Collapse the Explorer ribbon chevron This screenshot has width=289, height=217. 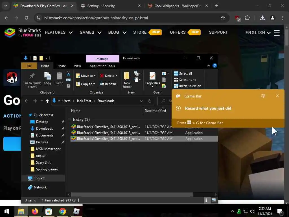tap(209, 66)
